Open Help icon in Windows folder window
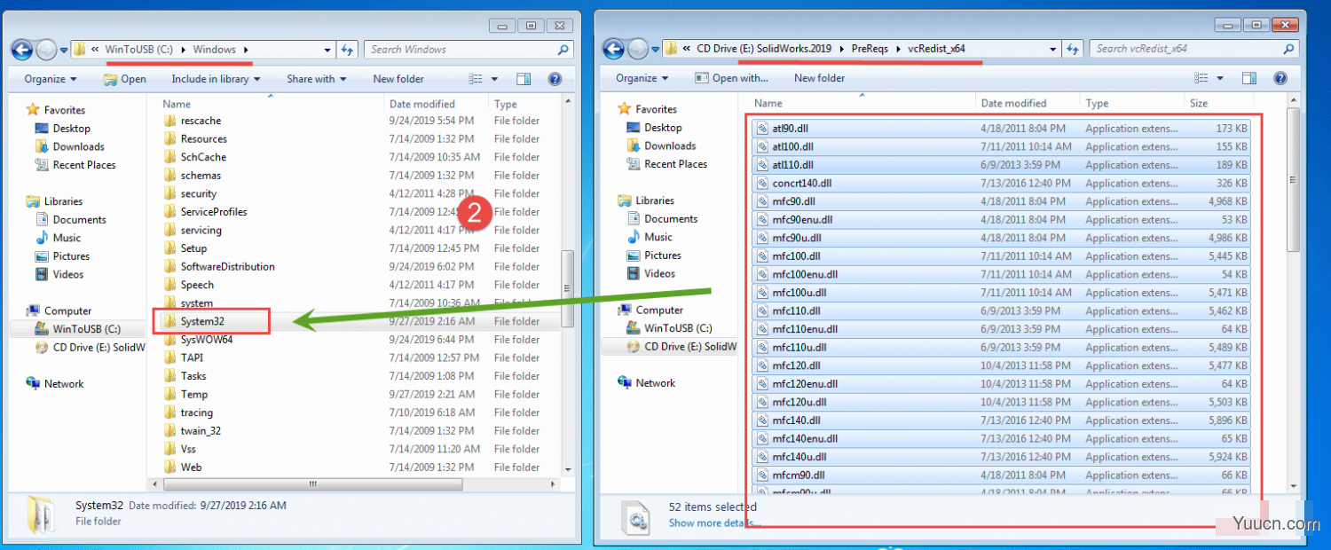Image resolution: width=1331 pixels, height=550 pixels. tap(555, 79)
